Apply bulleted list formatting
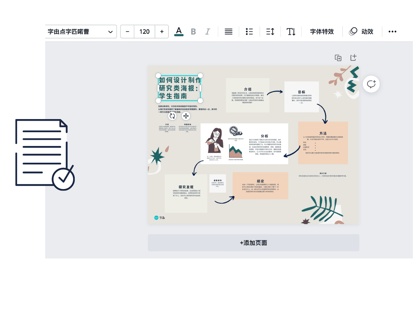 point(249,31)
